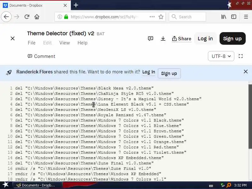Viewport: 252px width, 189px height.
Task: Close the file preview with X
Action: point(13,38)
